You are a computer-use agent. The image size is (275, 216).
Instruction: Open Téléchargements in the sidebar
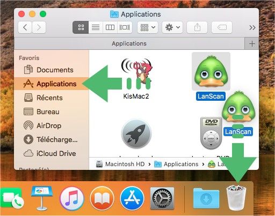[x=52, y=139]
